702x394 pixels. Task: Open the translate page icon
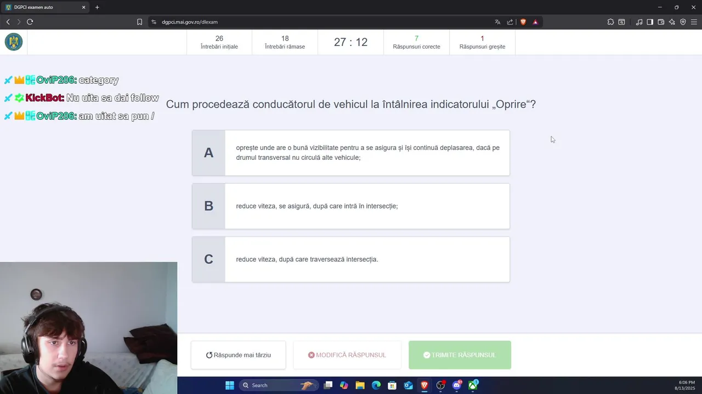pos(497,22)
